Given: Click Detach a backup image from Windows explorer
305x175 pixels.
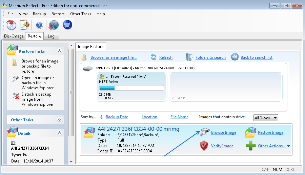Looking at the screenshot, I should [x=38, y=99].
